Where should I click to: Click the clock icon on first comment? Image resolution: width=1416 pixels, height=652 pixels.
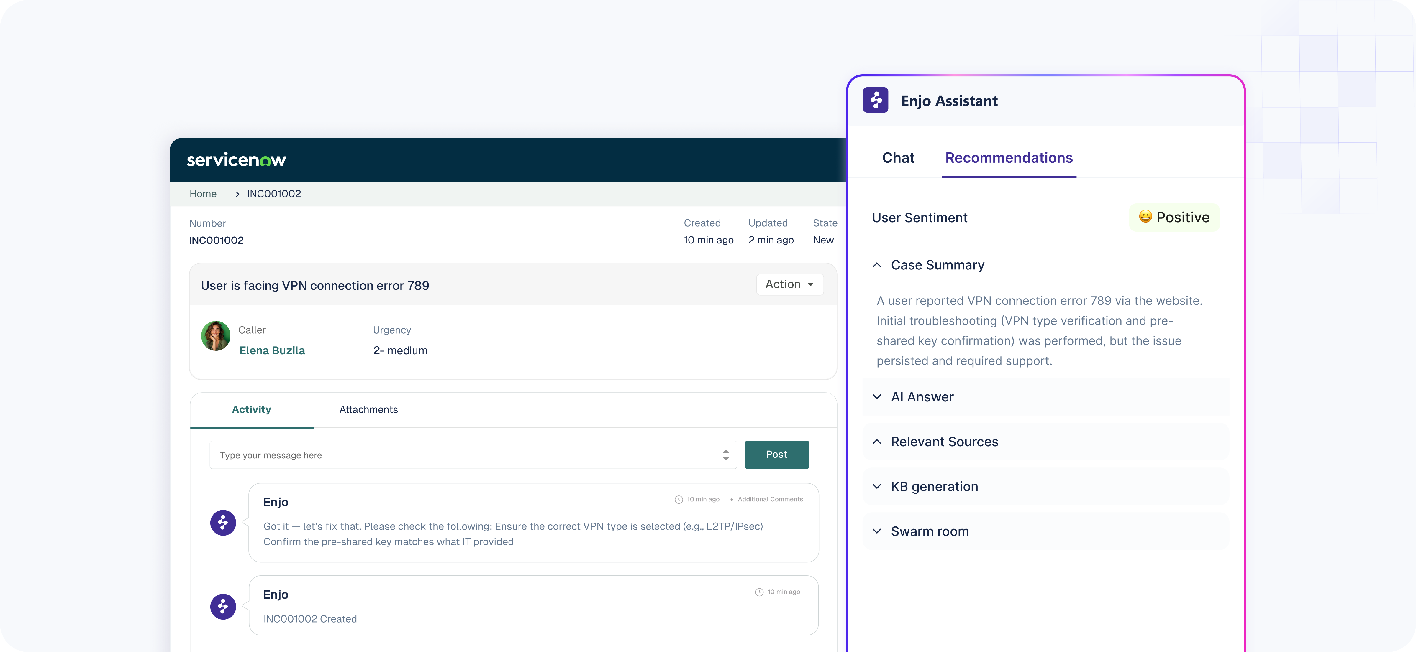click(678, 499)
